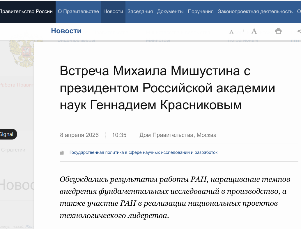Print the article with the printer icon
Screen dimensions: 301x229
[278, 31]
